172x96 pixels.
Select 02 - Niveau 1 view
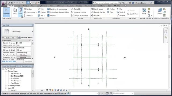click(x=16, y=78)
